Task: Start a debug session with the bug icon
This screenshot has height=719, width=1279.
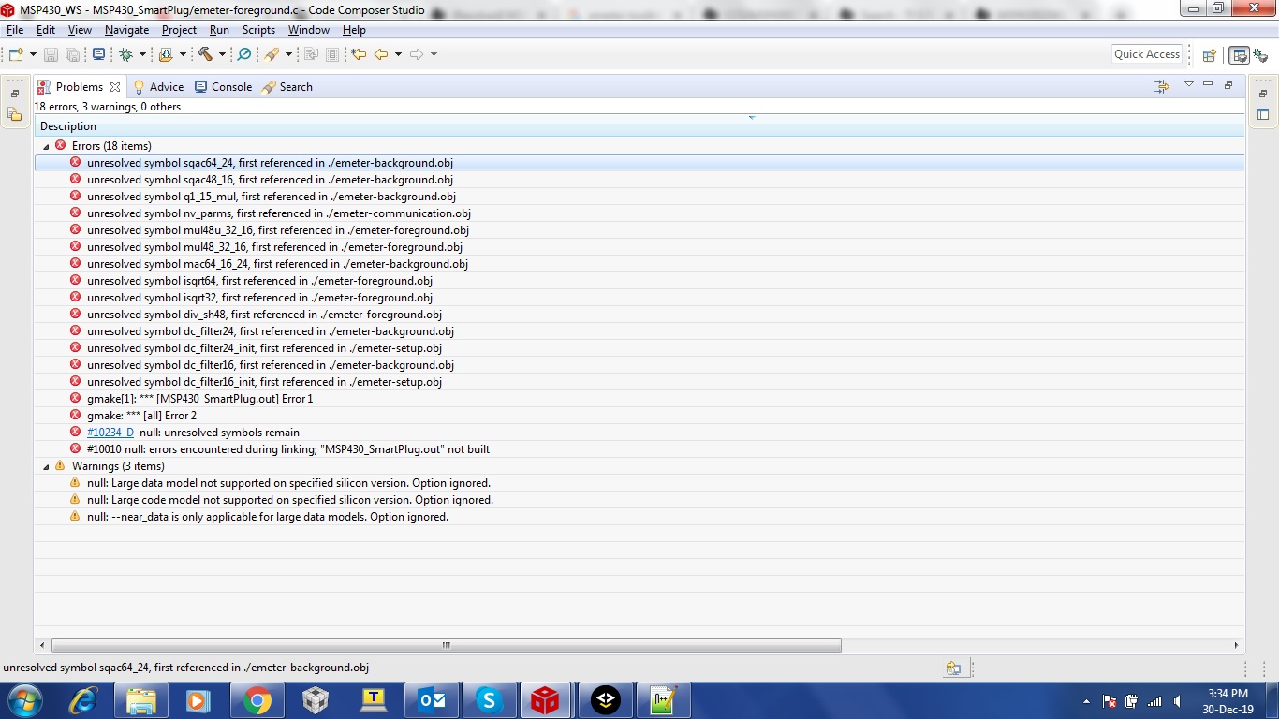Action: coord(126,54)
